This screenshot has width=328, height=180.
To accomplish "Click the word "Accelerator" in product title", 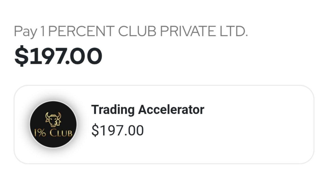I will 171,110.
